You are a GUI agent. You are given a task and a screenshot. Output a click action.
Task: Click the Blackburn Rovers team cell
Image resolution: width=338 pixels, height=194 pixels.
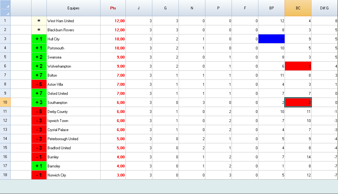73,30
